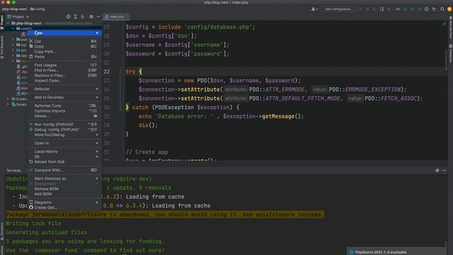Choose Reformat Code menu entry
453x255 pixels.
click(64, 106)
